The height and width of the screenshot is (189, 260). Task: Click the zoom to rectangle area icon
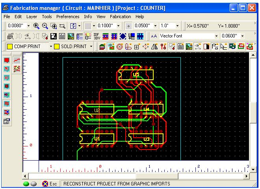click(x=62, y=26)
